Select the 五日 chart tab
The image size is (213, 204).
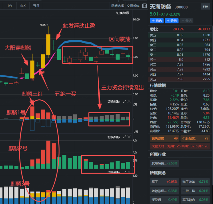(36, 6)
